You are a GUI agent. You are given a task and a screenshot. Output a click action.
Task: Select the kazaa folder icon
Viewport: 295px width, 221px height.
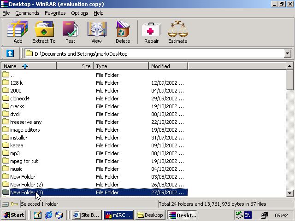pos(6,145)
